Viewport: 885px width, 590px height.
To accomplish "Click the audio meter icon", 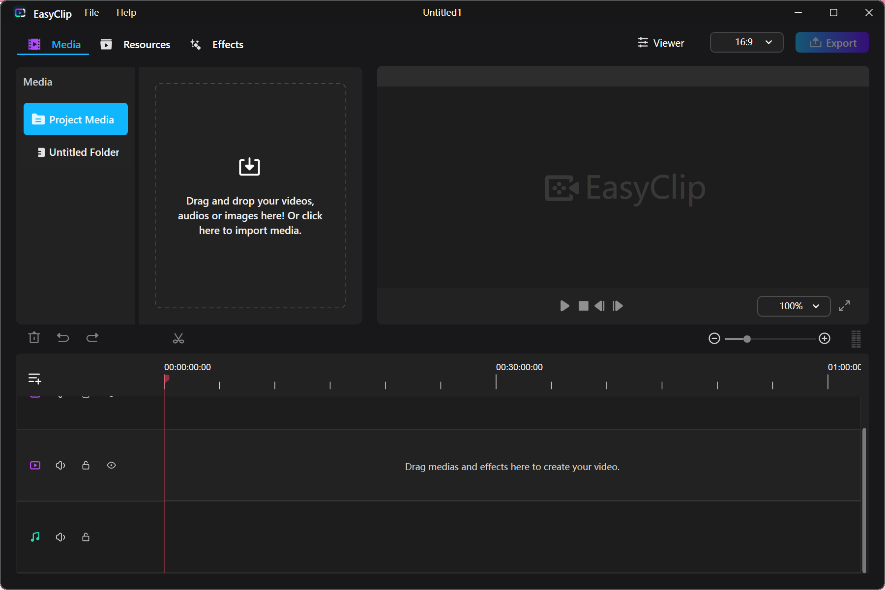I will tap(856, 339).
